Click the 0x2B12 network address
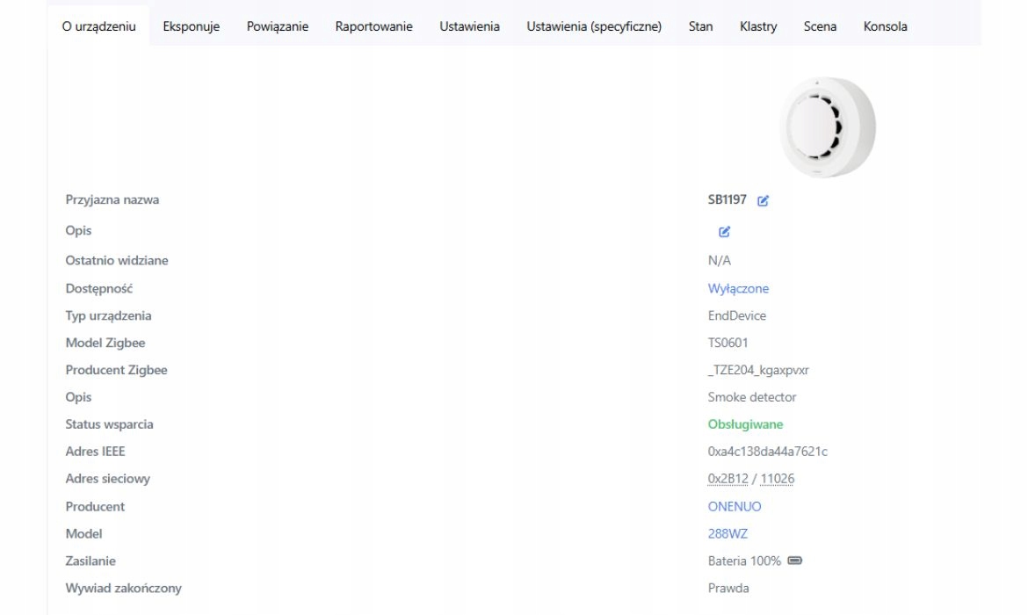 point(728,479)
